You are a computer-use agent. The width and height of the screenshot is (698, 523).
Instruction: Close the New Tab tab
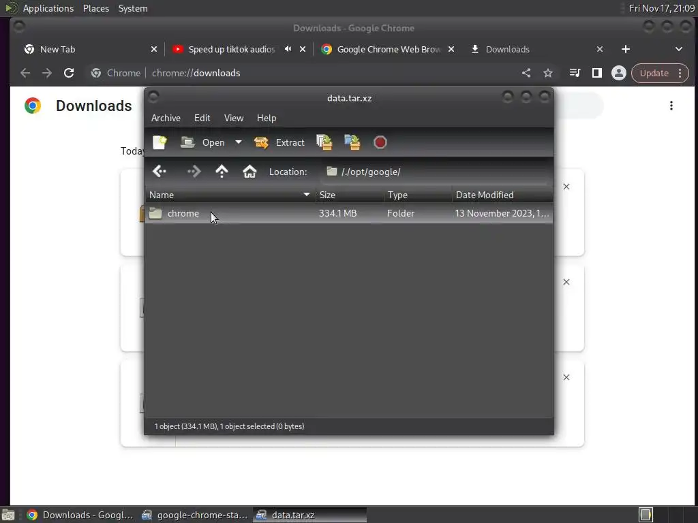click(153, 49)
